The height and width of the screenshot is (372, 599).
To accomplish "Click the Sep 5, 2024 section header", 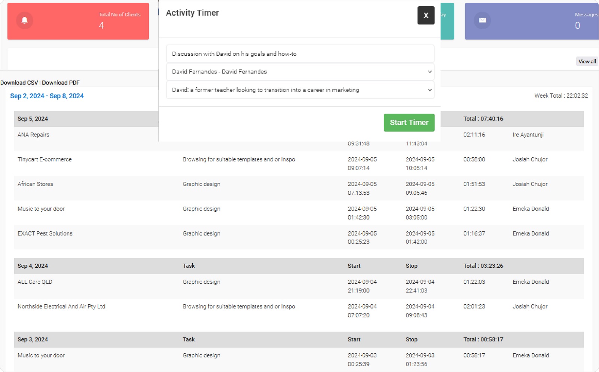I will pos(33,119).
